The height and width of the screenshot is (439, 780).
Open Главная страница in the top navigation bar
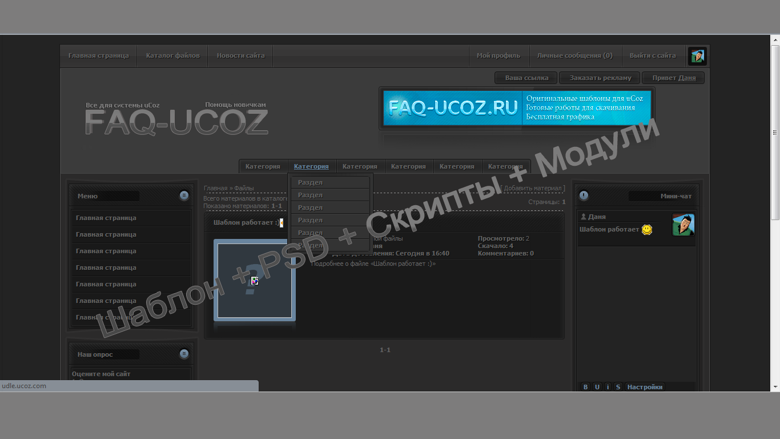[x=99, y=56]
